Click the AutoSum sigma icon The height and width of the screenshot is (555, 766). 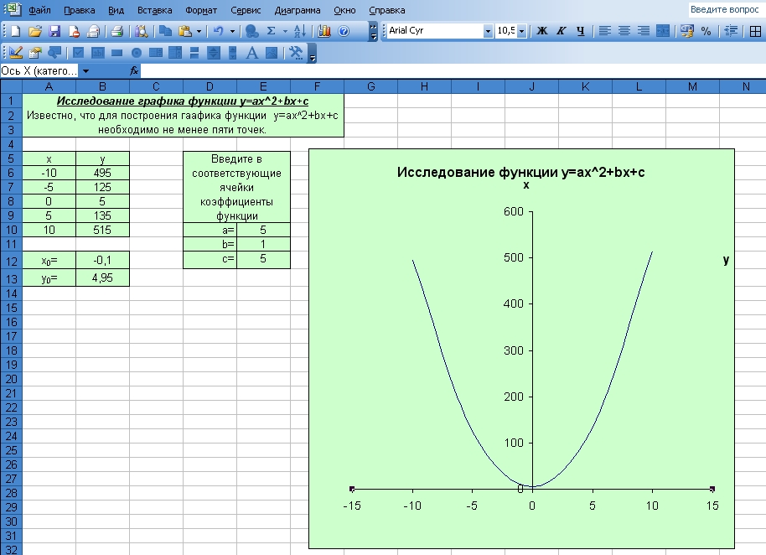272,31
